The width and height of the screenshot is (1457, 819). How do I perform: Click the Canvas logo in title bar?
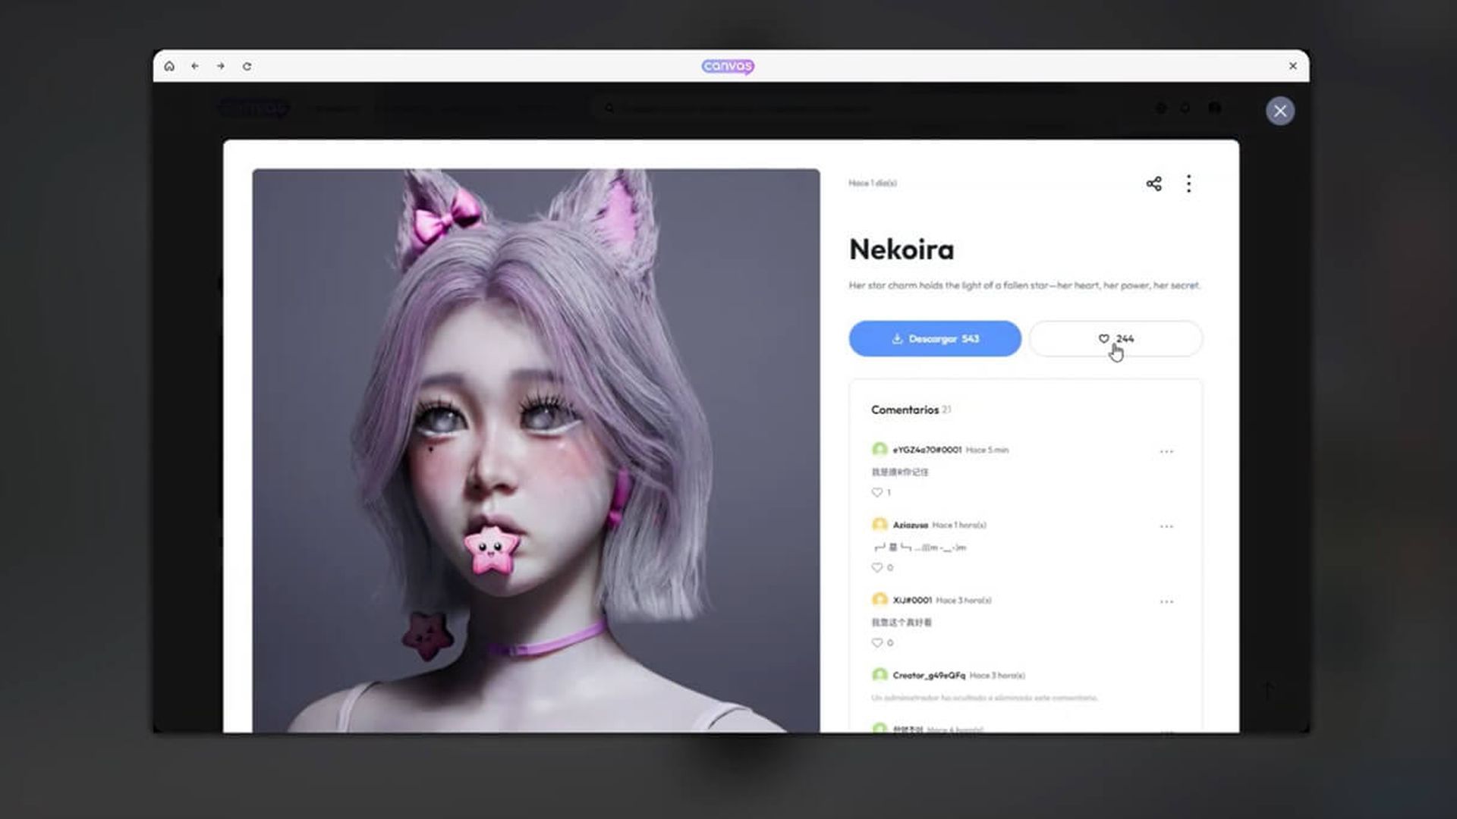[x=727, y=66]
